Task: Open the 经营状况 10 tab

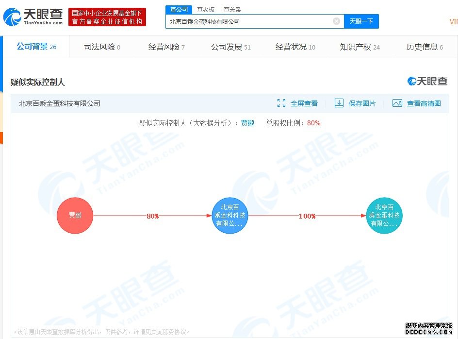Action: click(295, 47)
